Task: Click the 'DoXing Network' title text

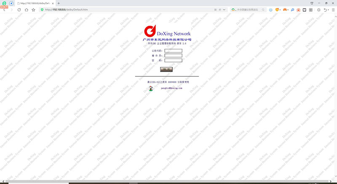Action: 174,34
